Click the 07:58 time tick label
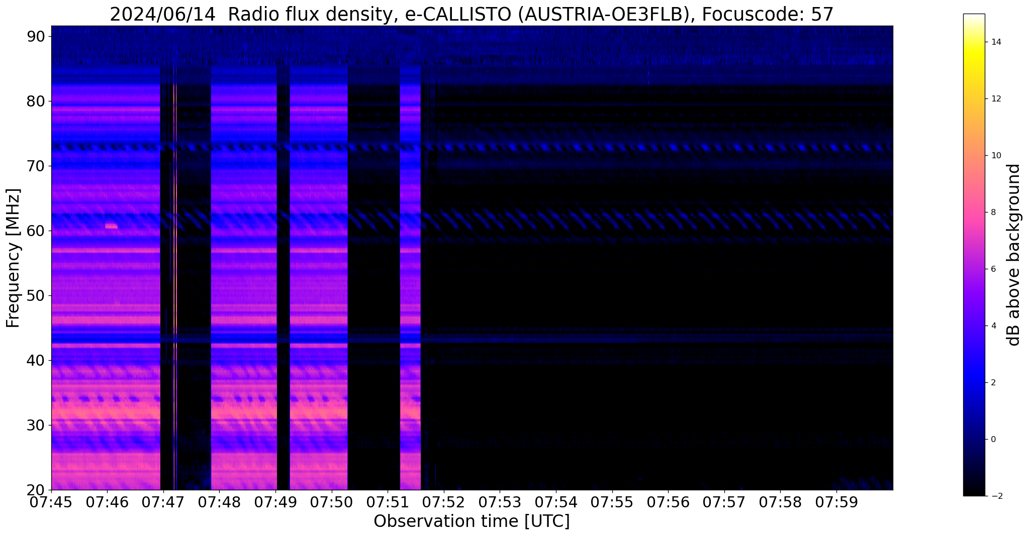 point(780,502)
